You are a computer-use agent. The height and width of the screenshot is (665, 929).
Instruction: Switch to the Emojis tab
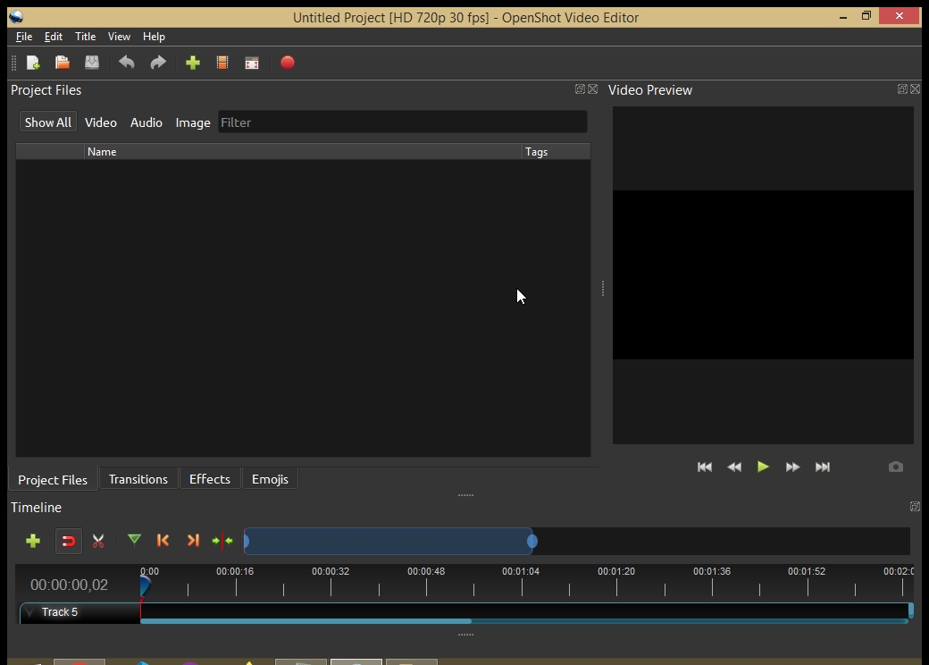[270, 479]
